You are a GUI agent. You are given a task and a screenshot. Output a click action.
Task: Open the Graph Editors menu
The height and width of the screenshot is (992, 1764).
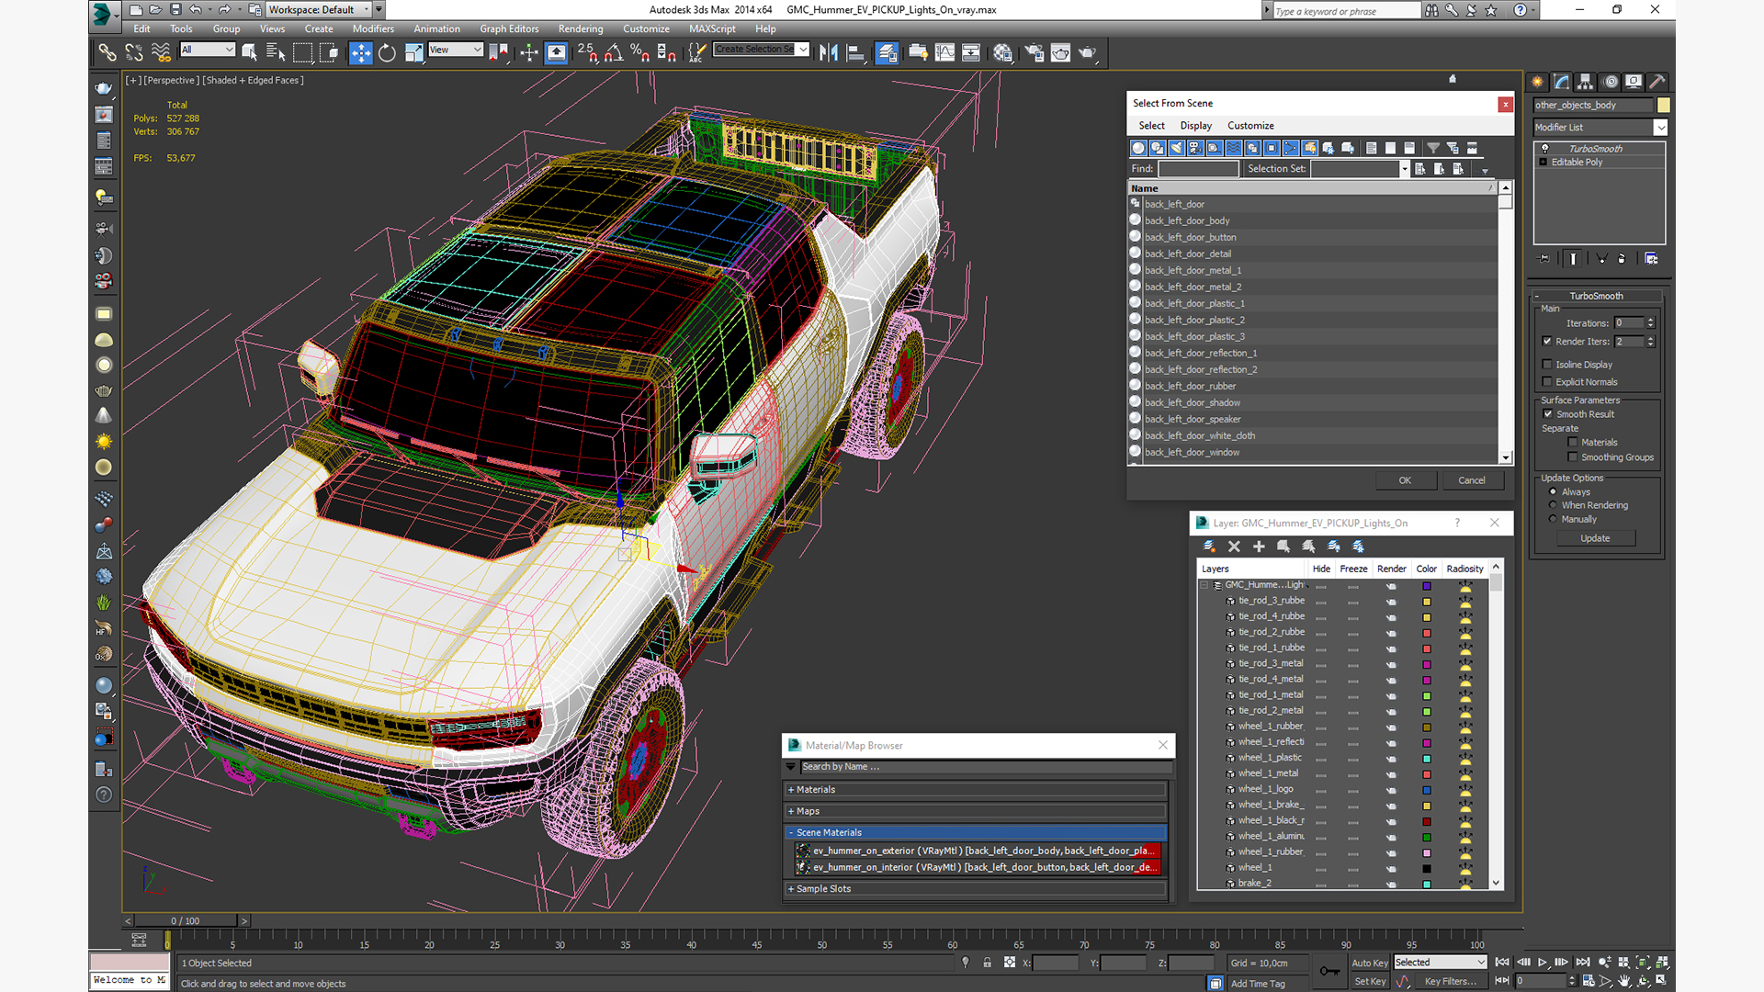(509, 28)
